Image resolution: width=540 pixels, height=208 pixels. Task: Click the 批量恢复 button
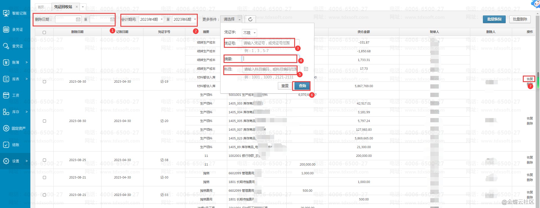coord(494,19)
